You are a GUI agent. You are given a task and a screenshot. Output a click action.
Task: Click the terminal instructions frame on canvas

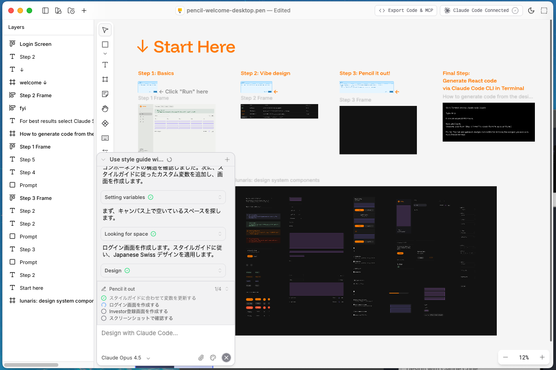pos(489,122)
